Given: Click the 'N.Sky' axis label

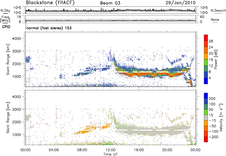Looking at the screenshot, I should pos(5,10).
